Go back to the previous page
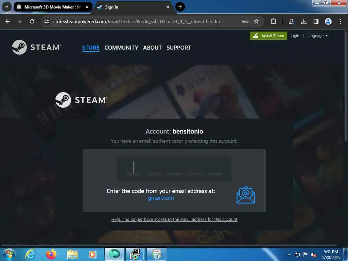This screenshot has height=261, width=348. click(x=7, y=21)
